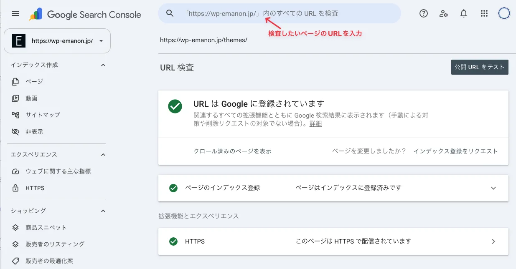Click このページは HTTPS で配信されています text
516x269 pixels.
click(x=353, y=241)
